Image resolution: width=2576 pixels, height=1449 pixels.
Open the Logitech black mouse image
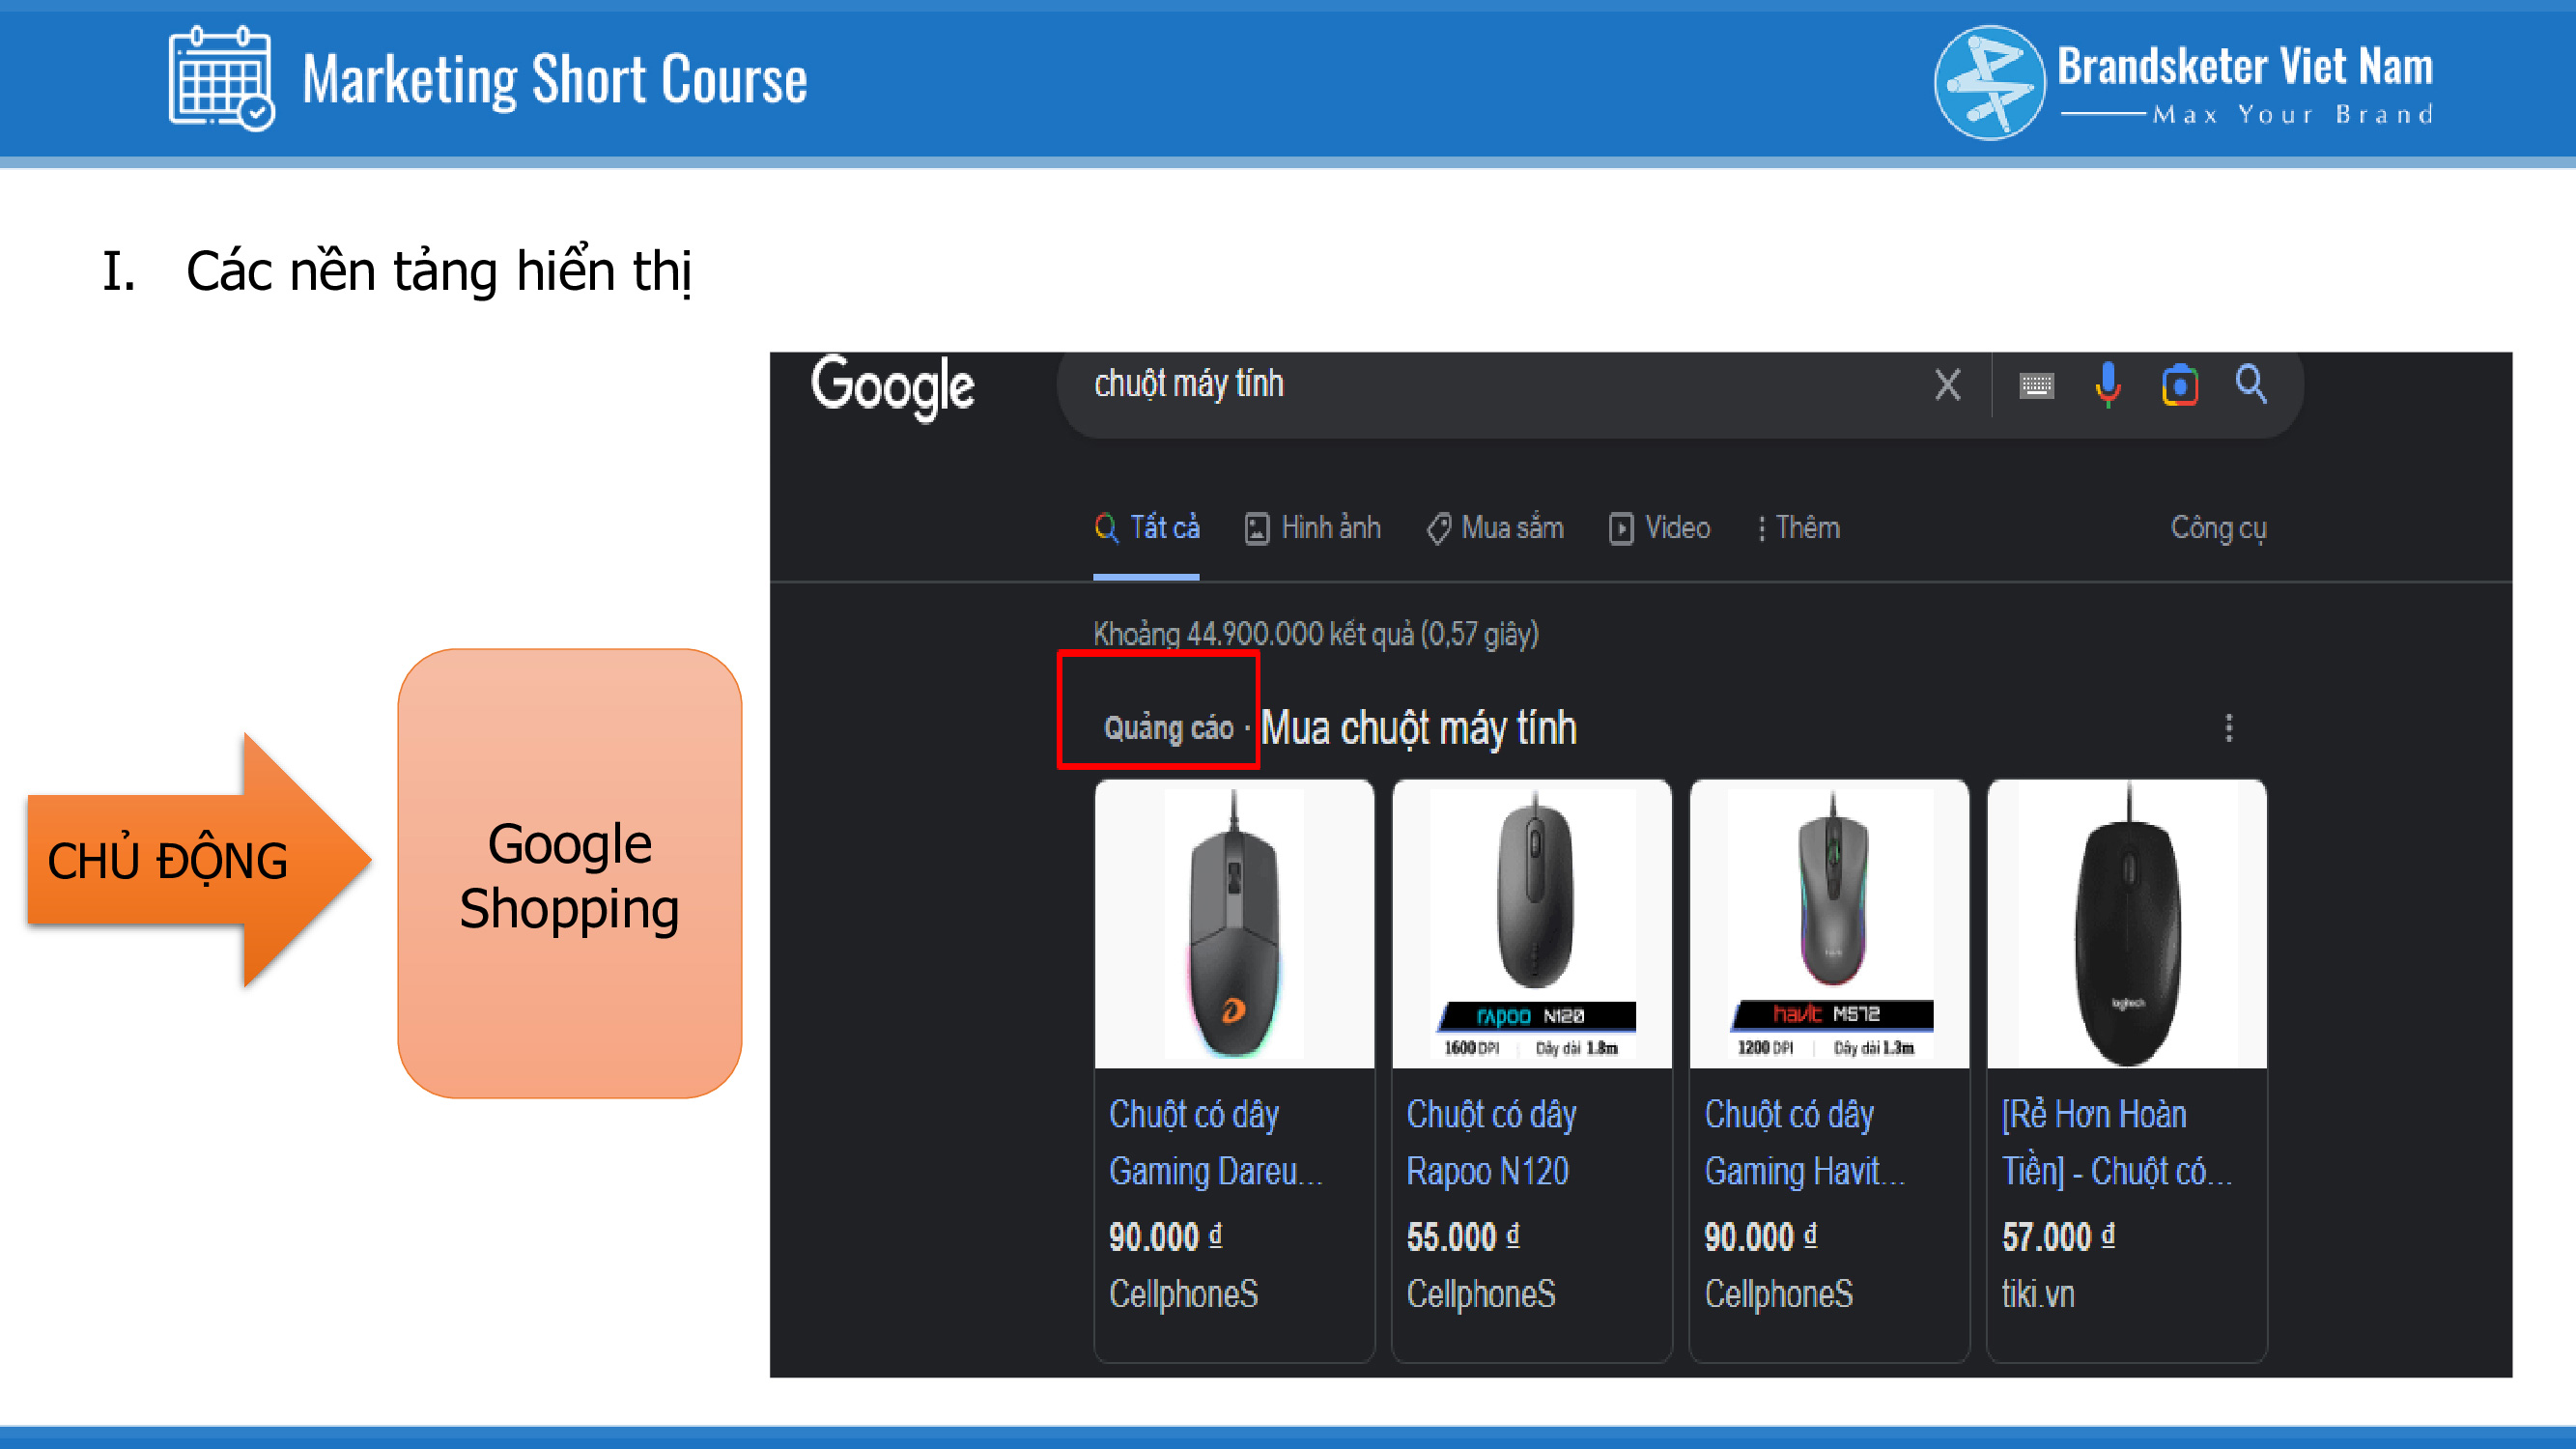point(2127,924)
